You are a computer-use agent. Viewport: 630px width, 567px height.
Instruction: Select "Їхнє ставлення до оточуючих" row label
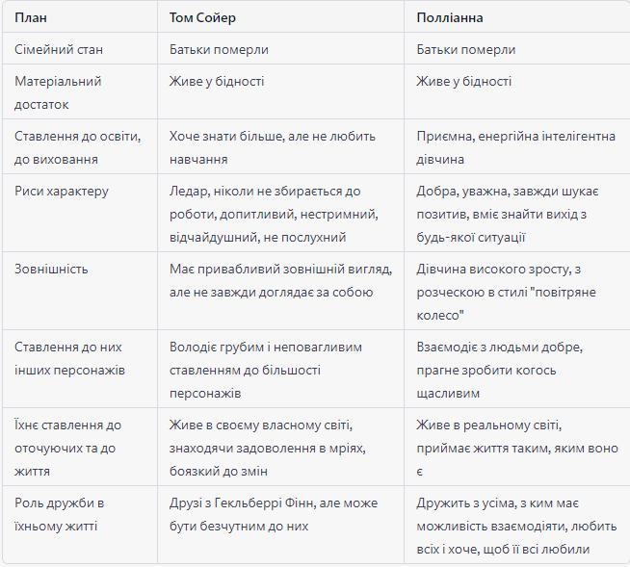coord(68,448)
